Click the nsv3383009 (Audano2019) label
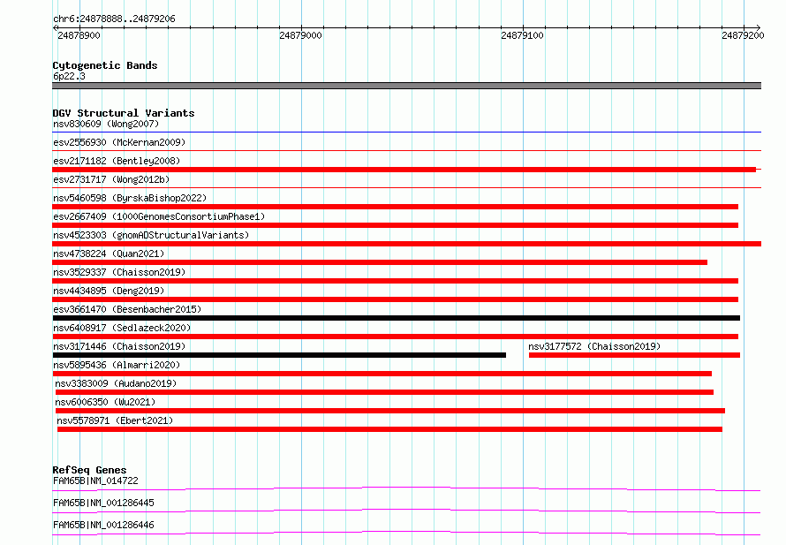The height and width of the screenshot is (545, 786). [116, 383]
